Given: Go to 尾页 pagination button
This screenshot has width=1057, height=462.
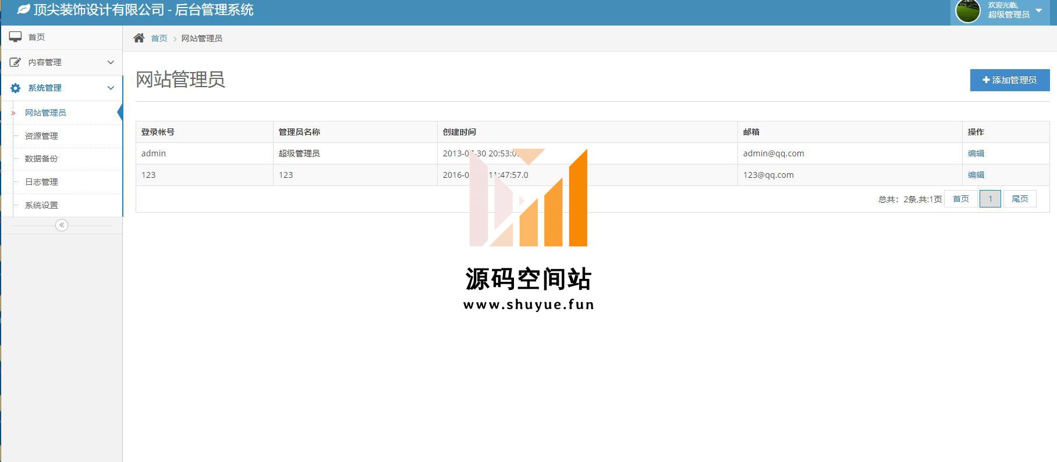Looking at the screenshot, I should click(1020, 199).
